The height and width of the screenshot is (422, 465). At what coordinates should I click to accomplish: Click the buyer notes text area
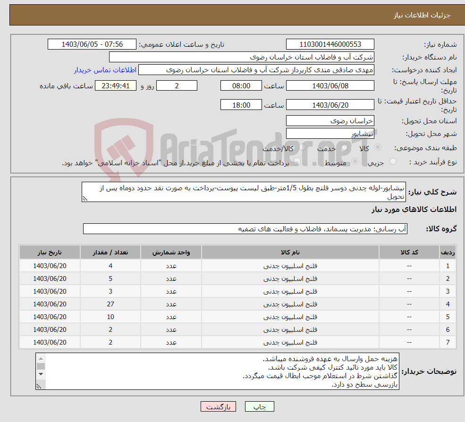[x=217, y=371]
